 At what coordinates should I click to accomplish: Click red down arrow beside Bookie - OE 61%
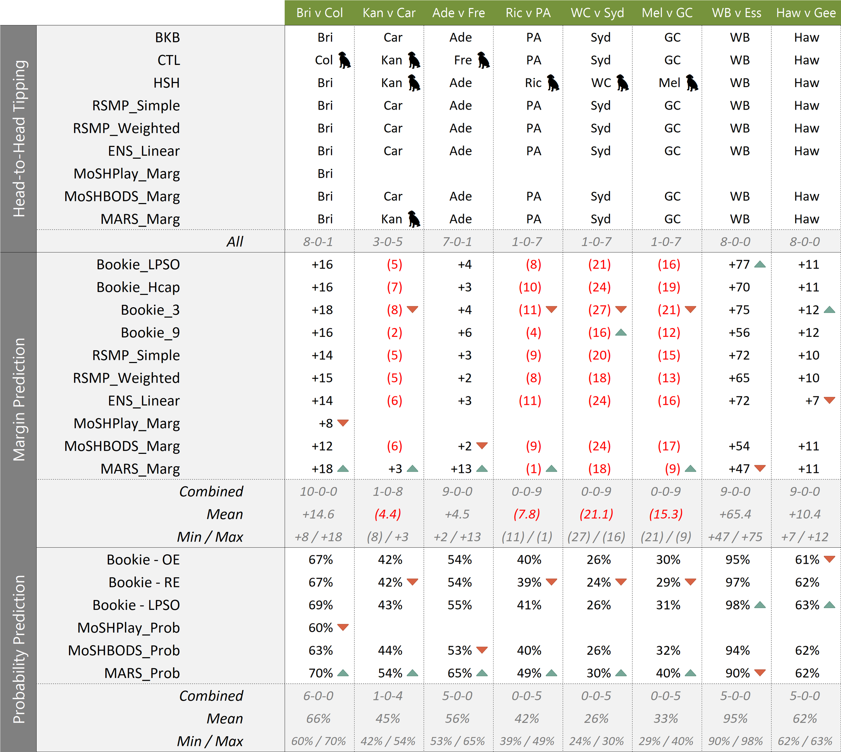click(829, 559)
